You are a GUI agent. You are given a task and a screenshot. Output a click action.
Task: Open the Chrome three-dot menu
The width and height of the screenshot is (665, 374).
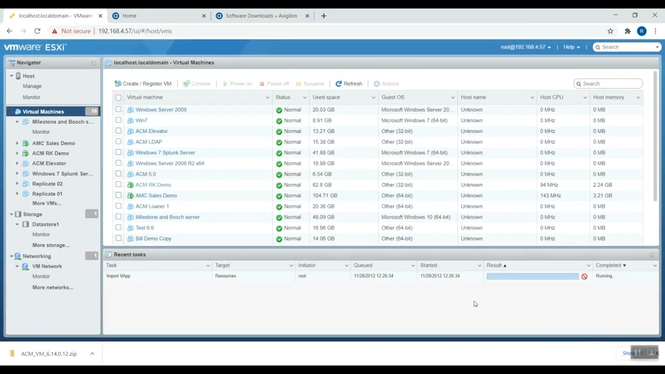pos(656,31)
